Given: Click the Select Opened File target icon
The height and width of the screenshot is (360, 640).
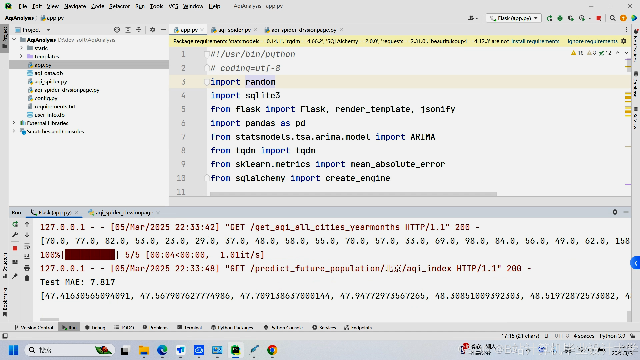Looking at the screenshot, I should pyautogui.click(x=117, y=30).
